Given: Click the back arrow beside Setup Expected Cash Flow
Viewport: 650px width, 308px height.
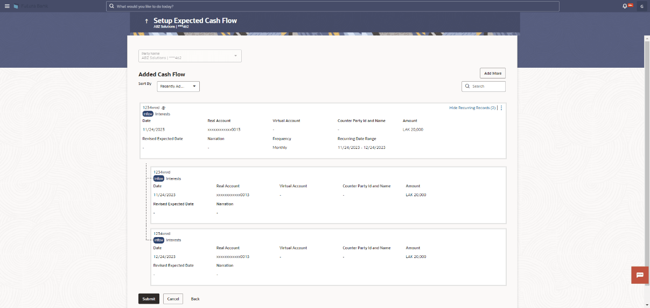Looking at the screenshot, I should coord(146,22).
